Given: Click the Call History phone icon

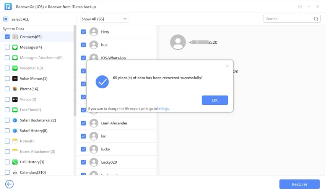Looking at the screenshot, I should pyautogui.click(x=15, y=162).
